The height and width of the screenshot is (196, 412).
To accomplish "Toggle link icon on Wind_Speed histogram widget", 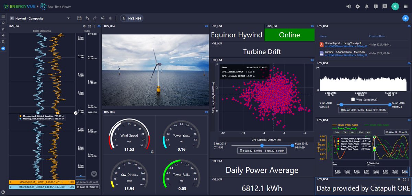I will 409,63.
